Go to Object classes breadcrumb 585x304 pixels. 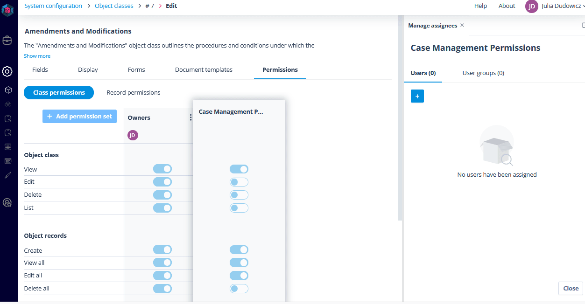click(x=114, y=6)
